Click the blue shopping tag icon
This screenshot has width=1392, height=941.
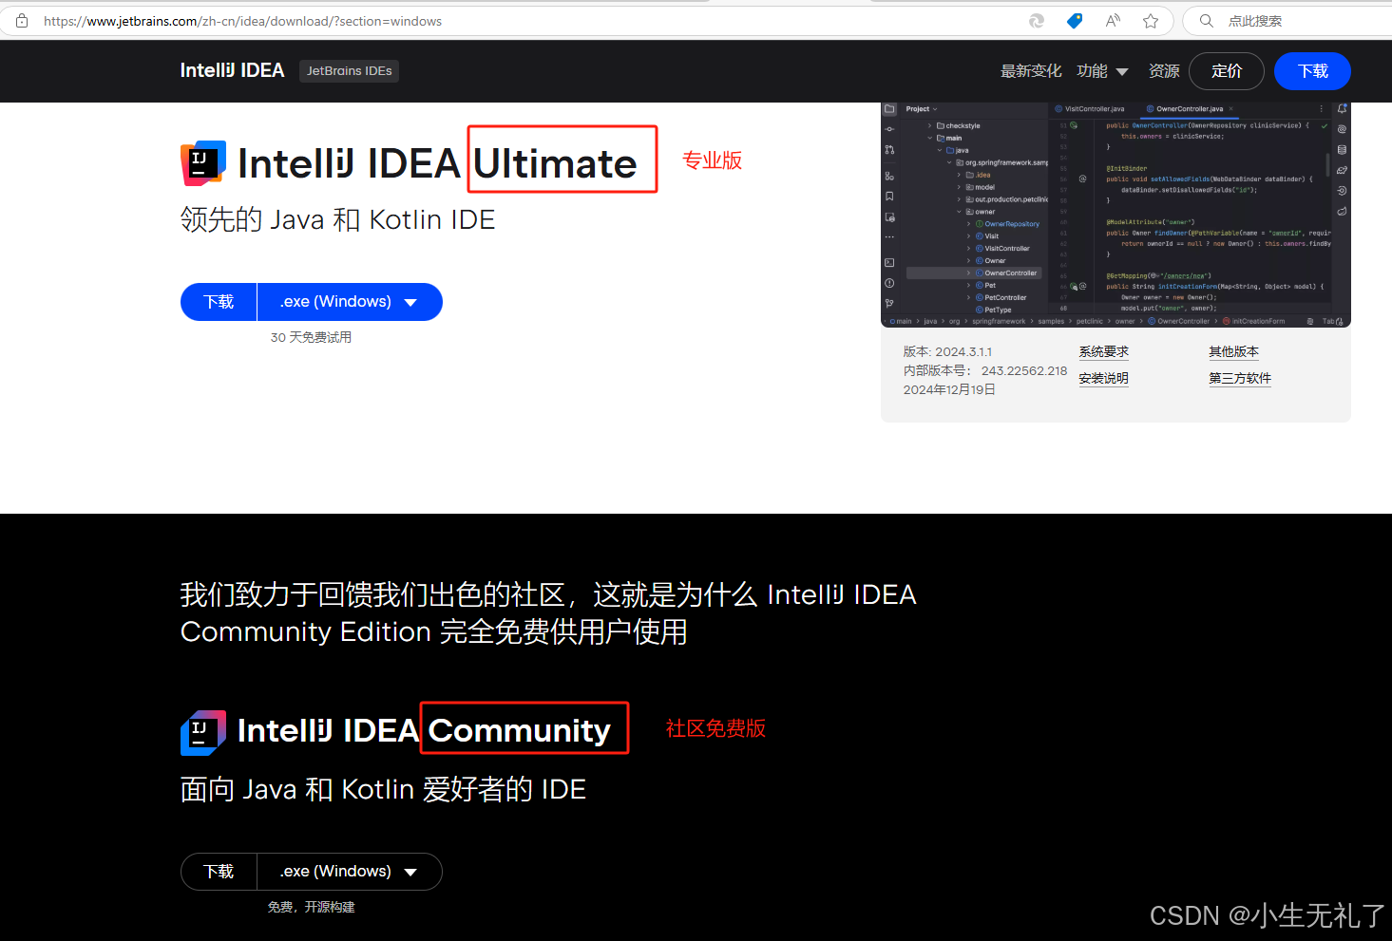(1075, 21)
